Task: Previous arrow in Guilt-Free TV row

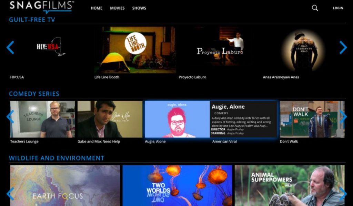Action: 10,47
